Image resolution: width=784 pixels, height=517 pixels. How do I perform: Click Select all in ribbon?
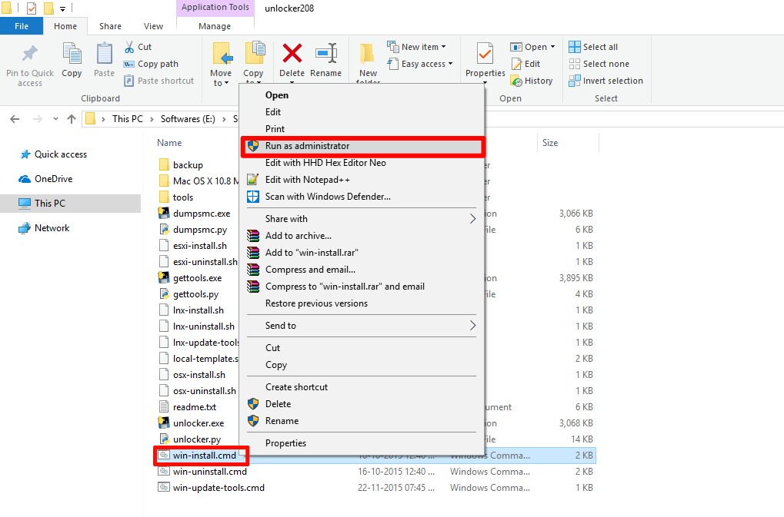click(593, 47)
